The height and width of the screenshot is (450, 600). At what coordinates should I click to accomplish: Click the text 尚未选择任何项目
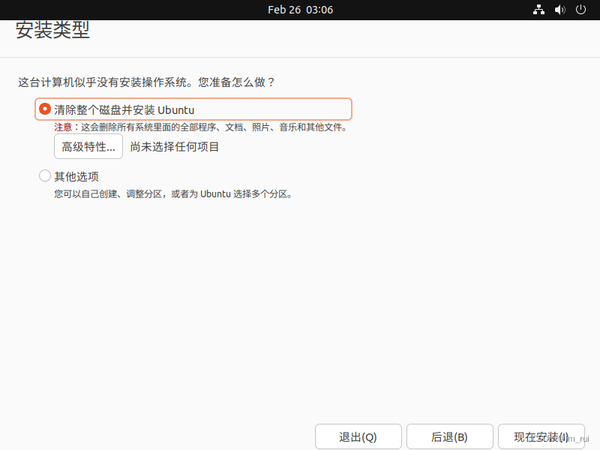coord(175,147)
